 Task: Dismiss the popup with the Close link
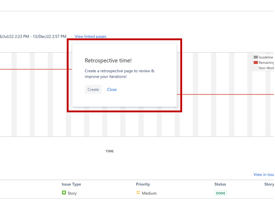(112, 90)
